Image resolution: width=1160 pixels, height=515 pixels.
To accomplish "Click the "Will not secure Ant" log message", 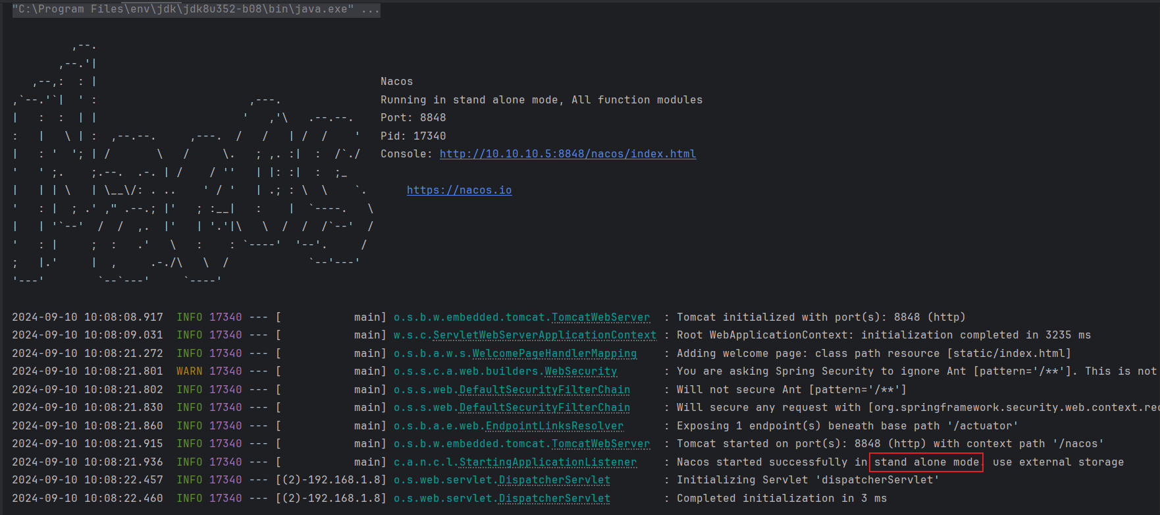I will point(791,390).
